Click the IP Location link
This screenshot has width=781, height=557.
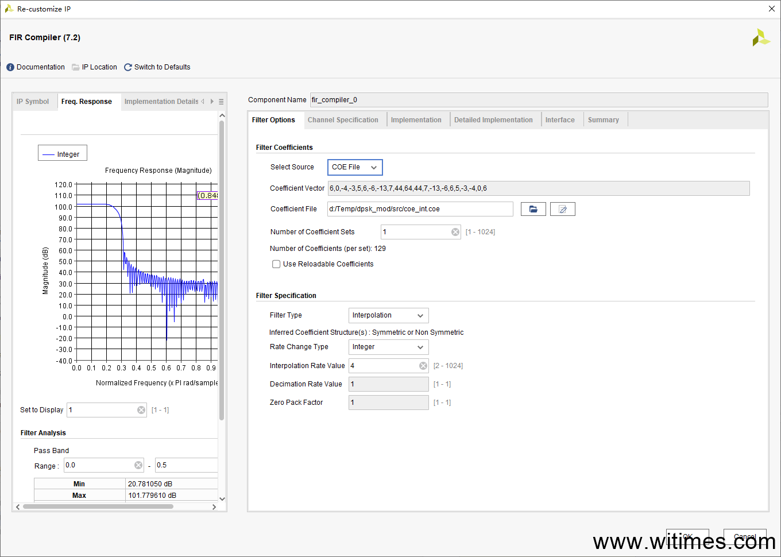(99, 67)
